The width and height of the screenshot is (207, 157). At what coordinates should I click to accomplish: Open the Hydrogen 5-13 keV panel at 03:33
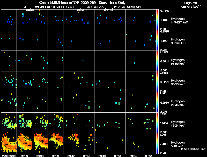point(24,144)
